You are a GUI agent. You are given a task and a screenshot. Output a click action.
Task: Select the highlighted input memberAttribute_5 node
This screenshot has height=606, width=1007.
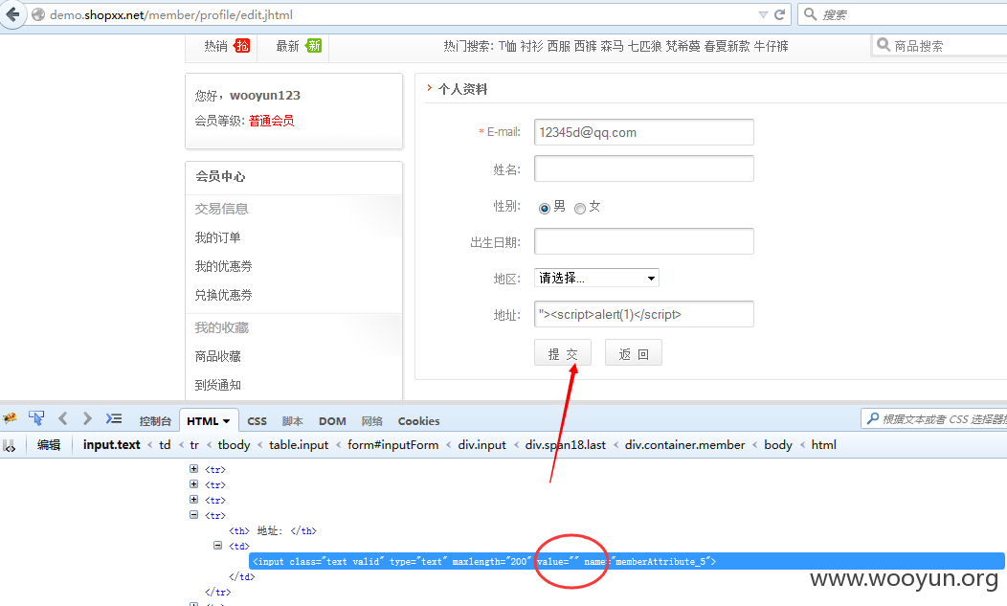click(627, 561)
